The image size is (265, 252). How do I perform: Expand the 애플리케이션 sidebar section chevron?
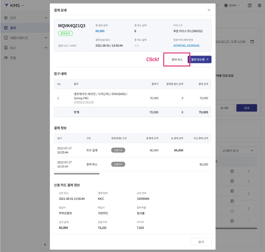coord(46,38)
